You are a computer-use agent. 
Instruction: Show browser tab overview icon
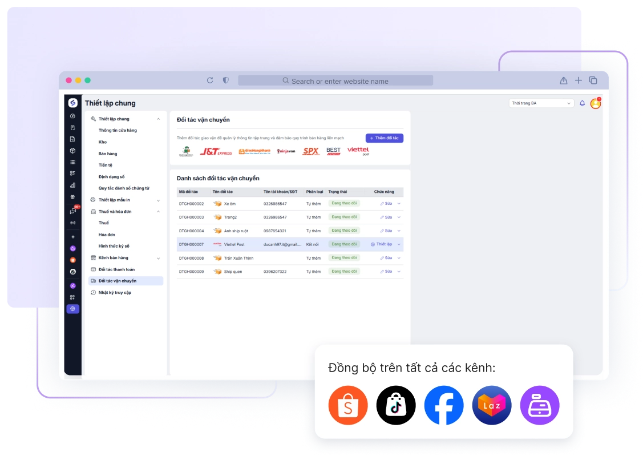point(593,80)
